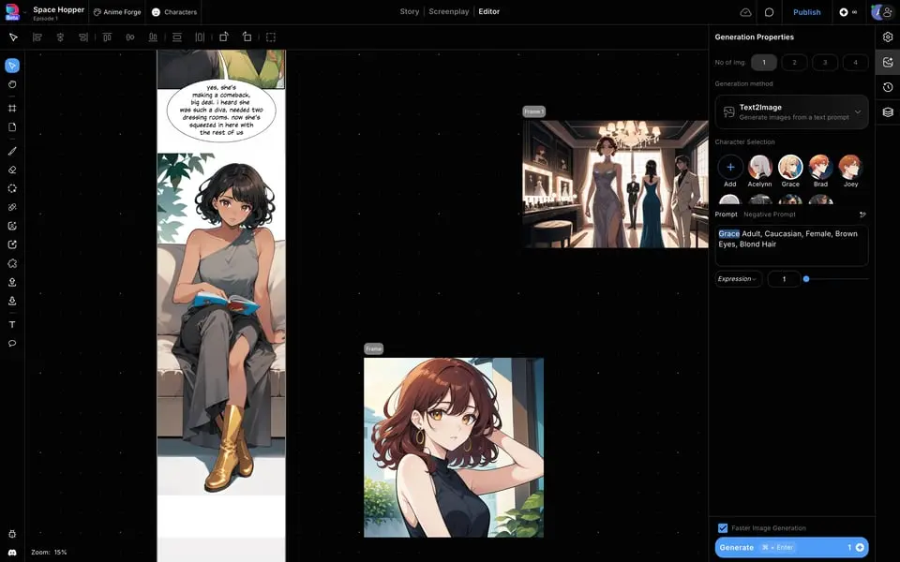Switch to the Screenplay tab
Viewport: 900px width, 562px height.
tap(448, 12)
